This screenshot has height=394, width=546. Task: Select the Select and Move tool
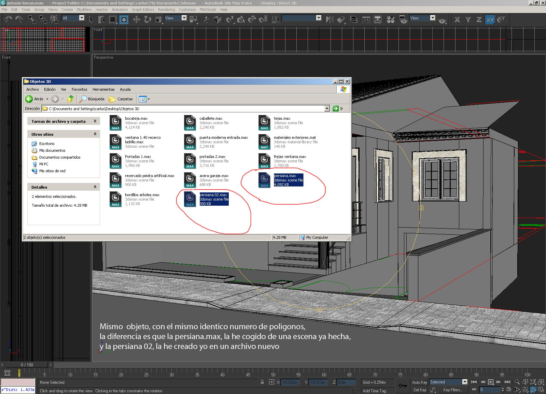tap(137, 19)
